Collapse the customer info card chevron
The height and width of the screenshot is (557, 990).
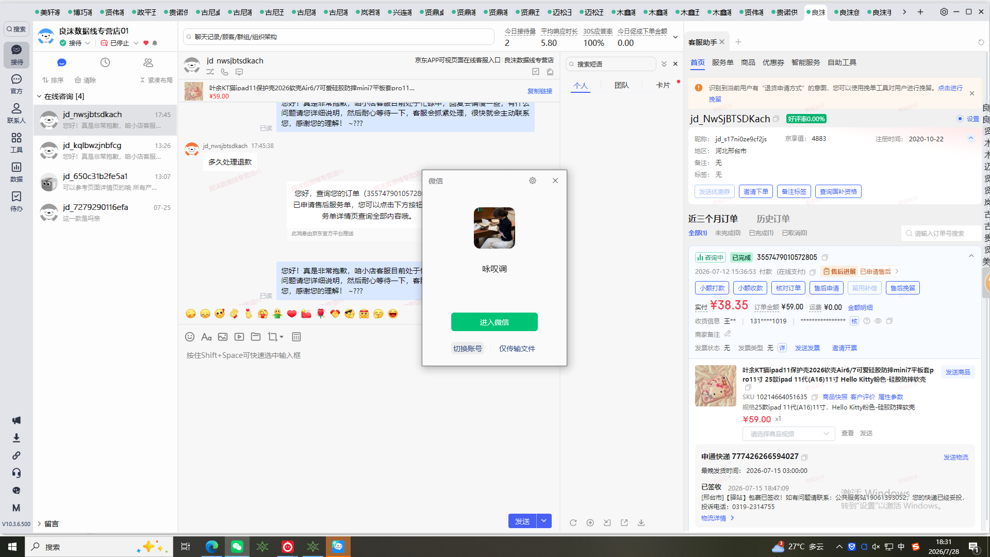pos(971,138)
